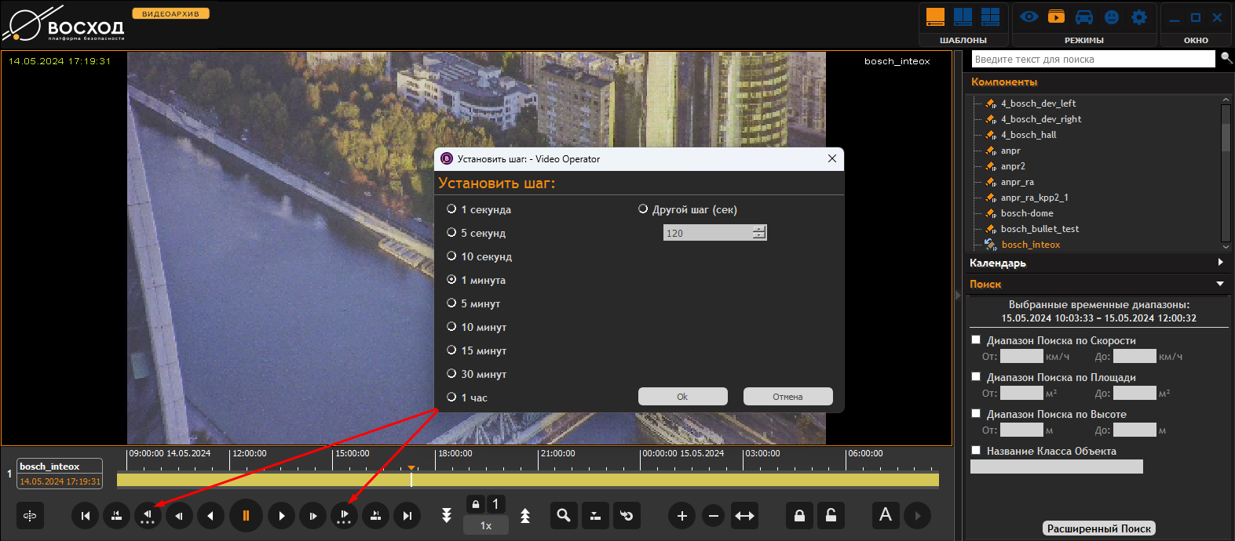Choose the 1 час step option
The width and height of the screenshot is (1235, 541).
pos(451,398)
